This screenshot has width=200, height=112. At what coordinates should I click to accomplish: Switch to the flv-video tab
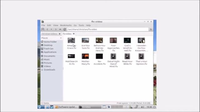(67, 34)
